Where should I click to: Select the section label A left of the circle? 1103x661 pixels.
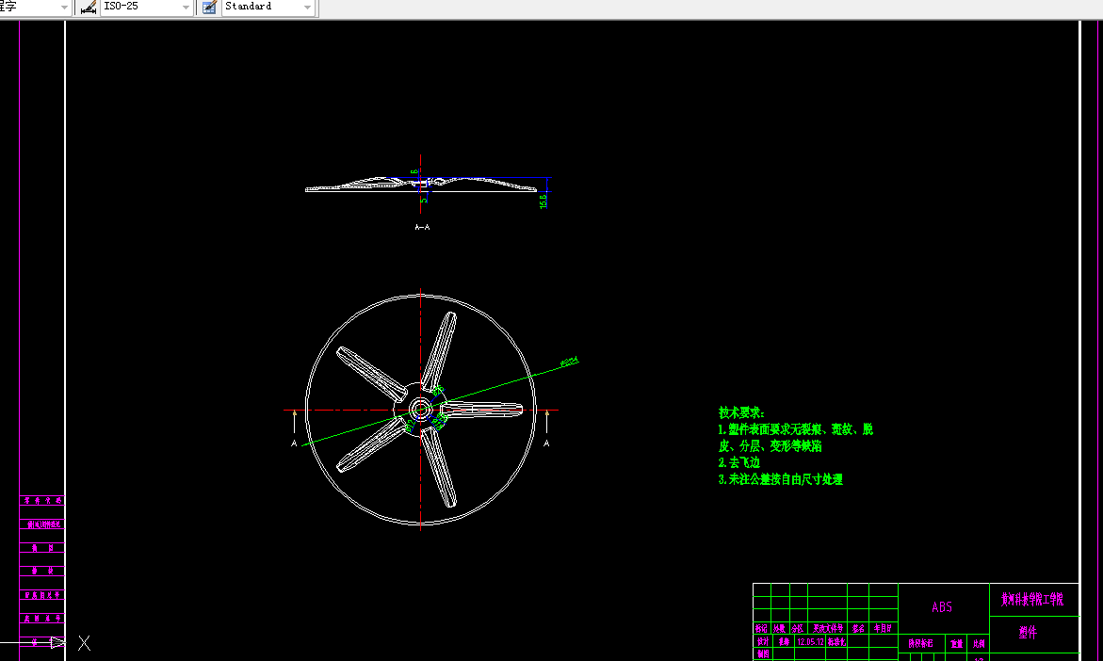point(294,443)
